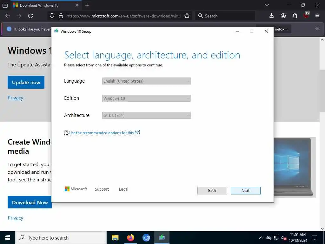Open Privacy link under Update now

[x=16, y=98]
